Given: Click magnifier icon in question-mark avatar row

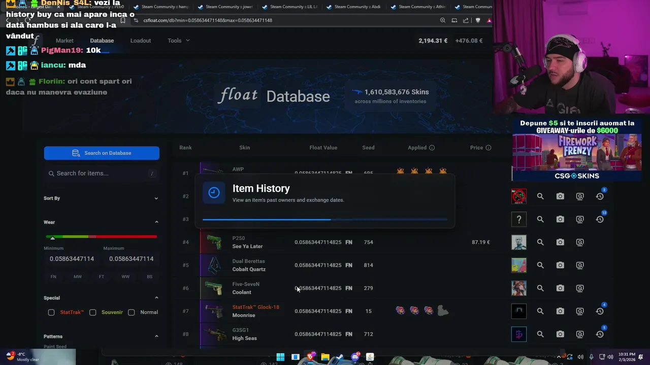Looking at the screenshot, I should (x=540, y=219).
